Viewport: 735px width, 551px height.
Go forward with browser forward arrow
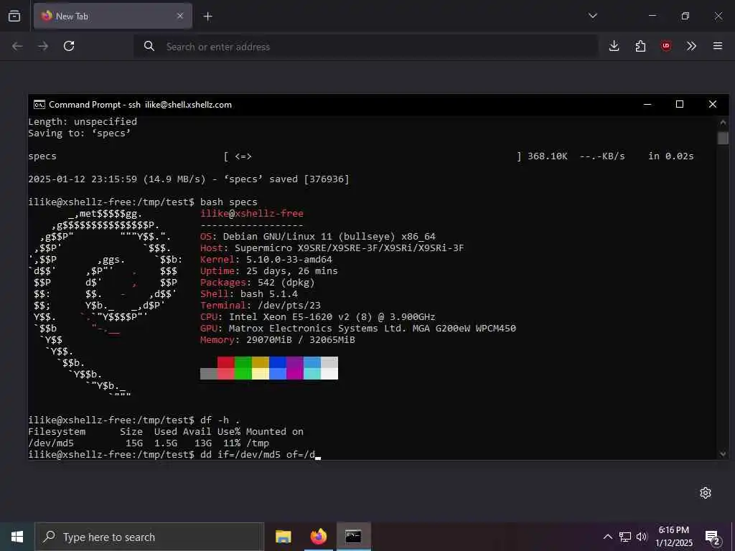(43, 46)
